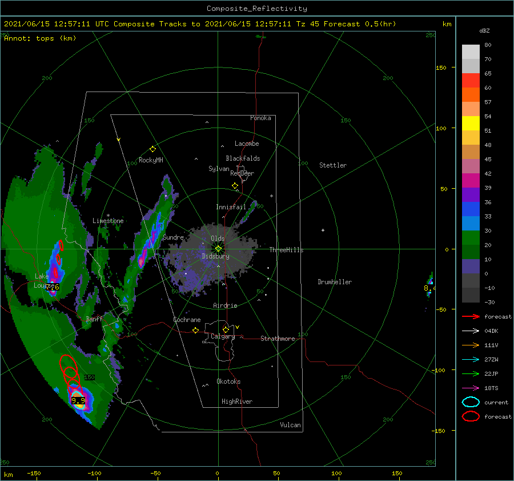Click the light blue swatch in dBZ scale
This screenshot has height=481, width=514.
tap(471, 223)
